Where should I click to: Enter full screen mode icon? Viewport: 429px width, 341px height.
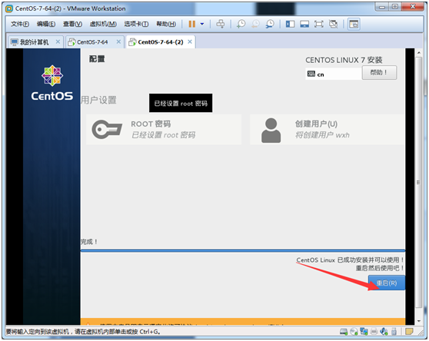click(x=319, y=24)
